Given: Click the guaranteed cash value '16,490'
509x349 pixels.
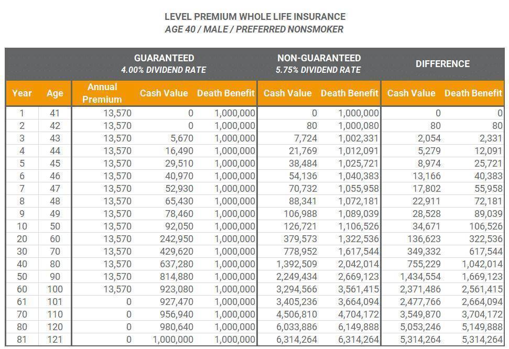Looking at the screenshot, I should tap(179, 151).
